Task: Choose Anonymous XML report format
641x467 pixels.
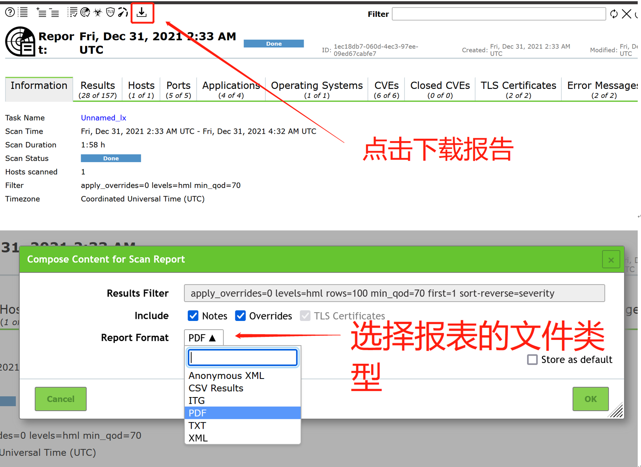Action: click(226, 375)
